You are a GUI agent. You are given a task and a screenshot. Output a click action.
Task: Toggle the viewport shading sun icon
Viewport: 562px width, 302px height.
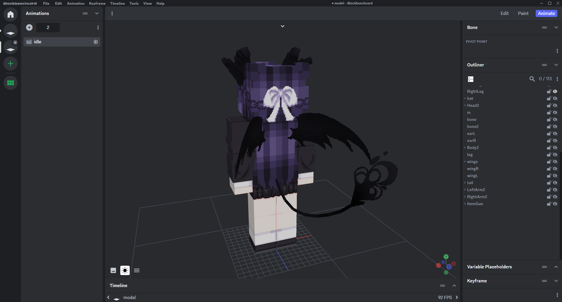(x=125, y=270)
